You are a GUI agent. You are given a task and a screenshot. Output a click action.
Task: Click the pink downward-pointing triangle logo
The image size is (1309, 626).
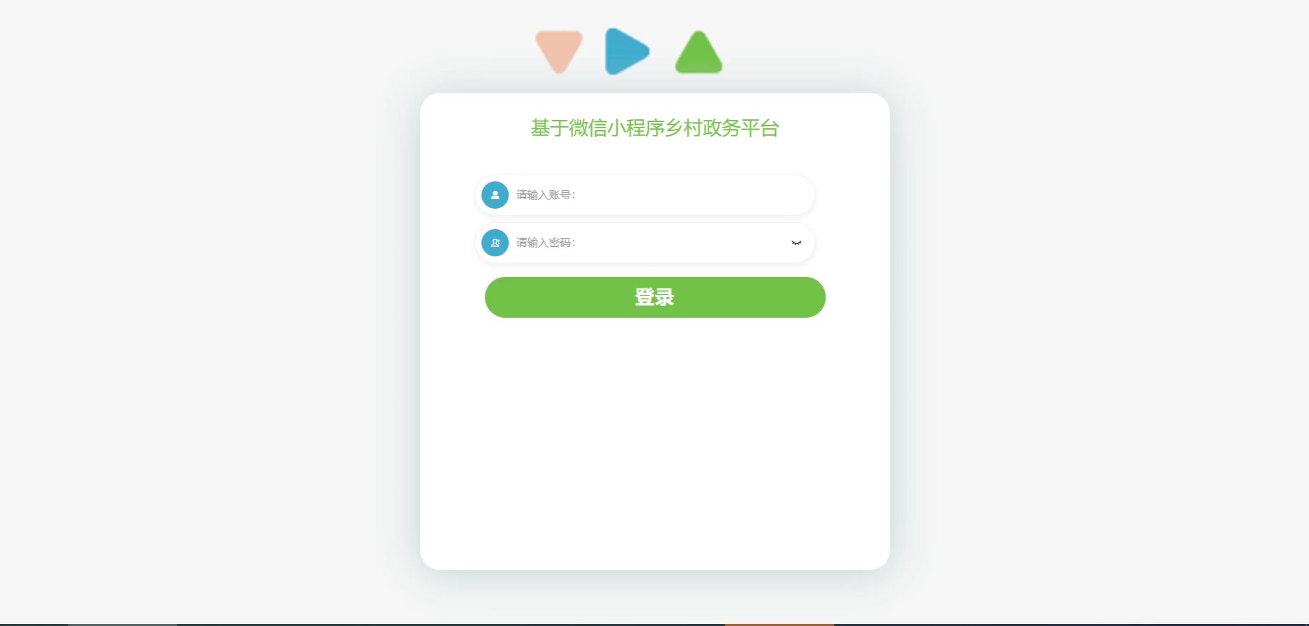click(x=559, y=50)
